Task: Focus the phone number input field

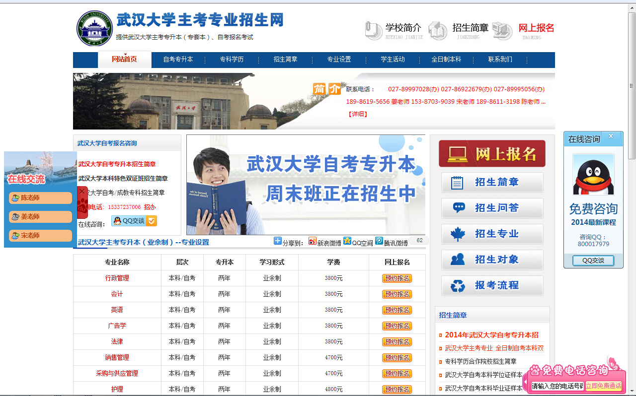Action: click(x=557, y=386)
